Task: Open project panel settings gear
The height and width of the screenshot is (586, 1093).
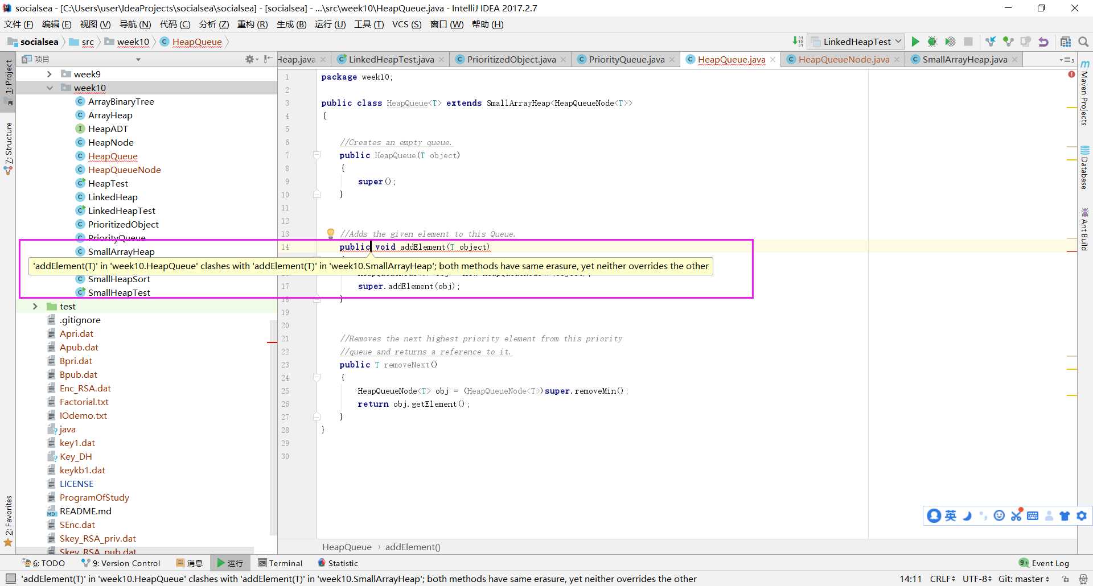Action: tap(249, 59)
